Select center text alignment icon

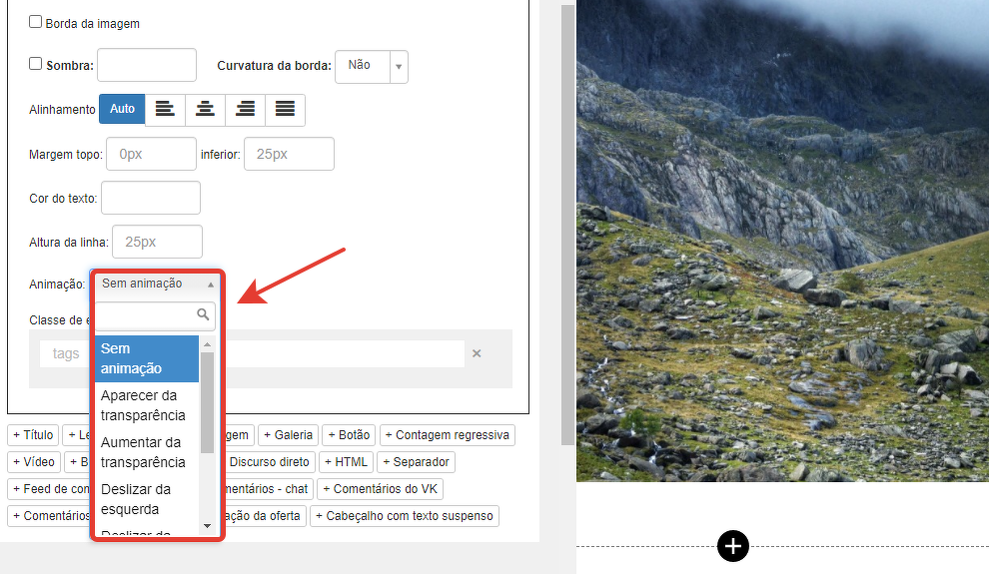click(x=206, y=109)
